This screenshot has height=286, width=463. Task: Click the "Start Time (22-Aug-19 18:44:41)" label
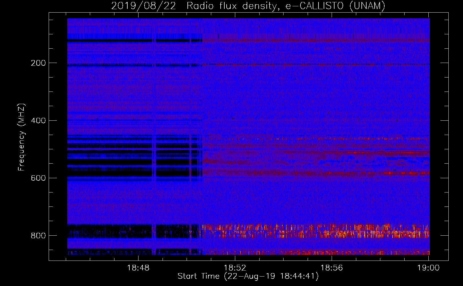(248, 276)
